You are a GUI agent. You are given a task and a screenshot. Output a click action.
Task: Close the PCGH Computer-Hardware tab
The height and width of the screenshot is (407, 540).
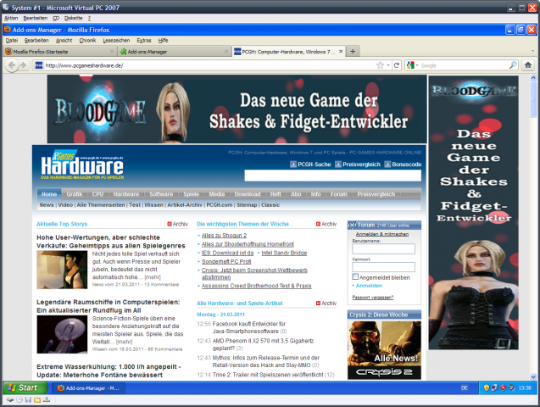[x=341, y=52]
